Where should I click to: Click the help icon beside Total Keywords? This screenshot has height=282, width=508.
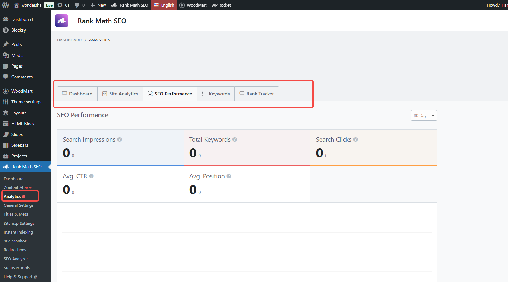[235, 139]
